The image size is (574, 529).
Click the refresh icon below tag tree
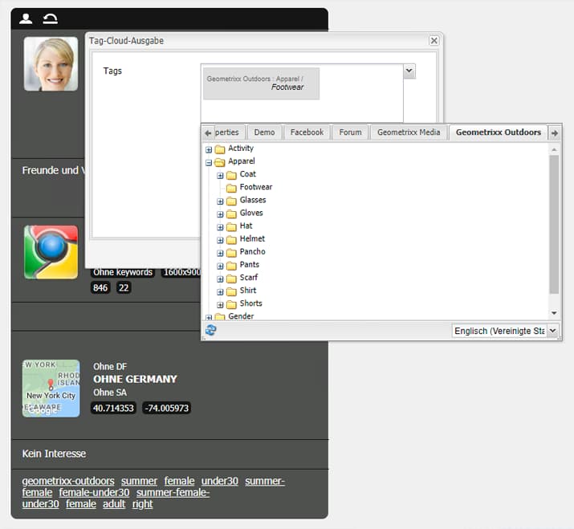tap(210, 330)
